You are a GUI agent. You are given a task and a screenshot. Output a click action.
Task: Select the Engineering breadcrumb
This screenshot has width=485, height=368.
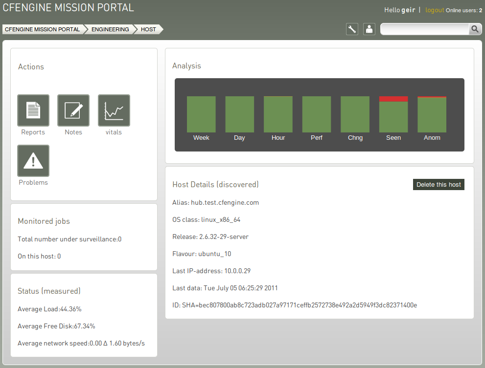click(110, 29)
